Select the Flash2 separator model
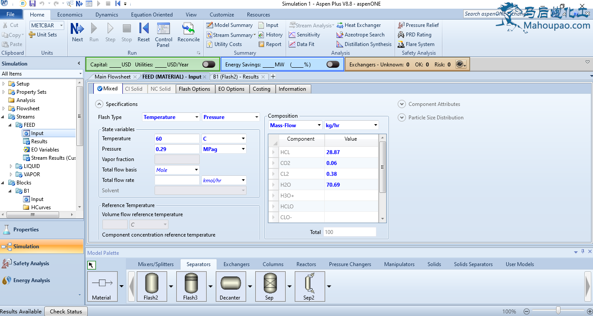 [x=151, y=286]
